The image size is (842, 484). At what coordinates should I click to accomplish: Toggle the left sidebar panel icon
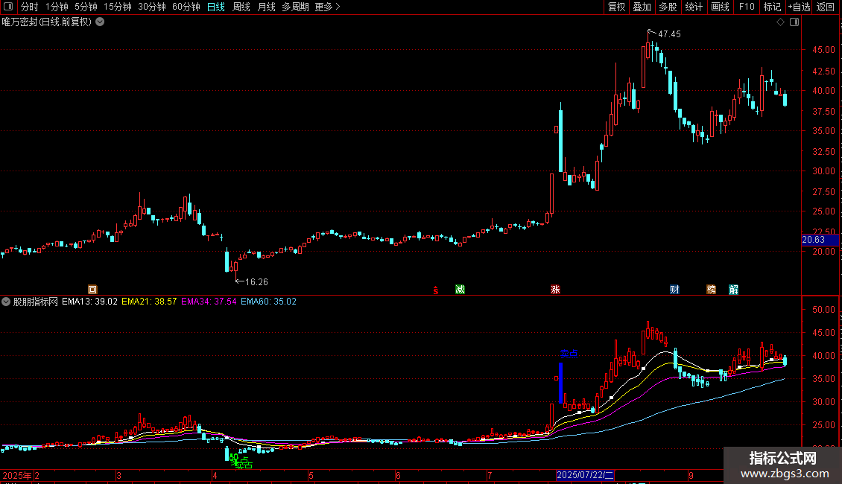pyautogui.click(x=8, y=7)
